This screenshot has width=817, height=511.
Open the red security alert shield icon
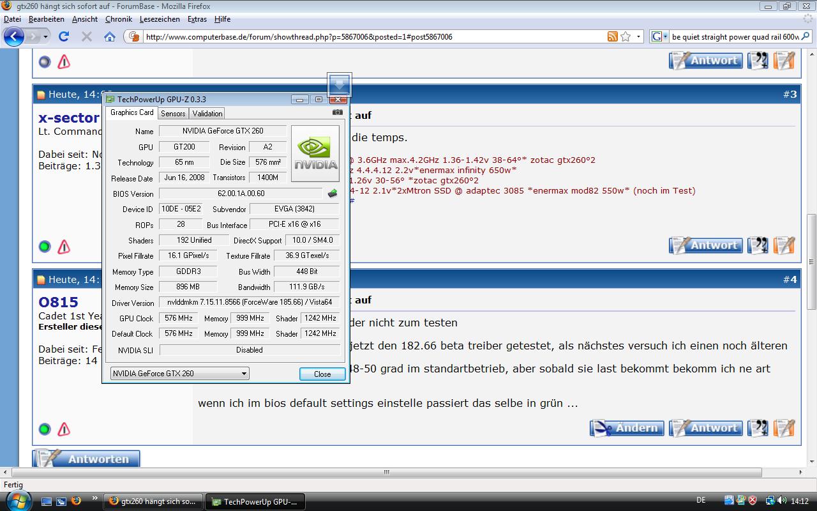tap(753, 501)
